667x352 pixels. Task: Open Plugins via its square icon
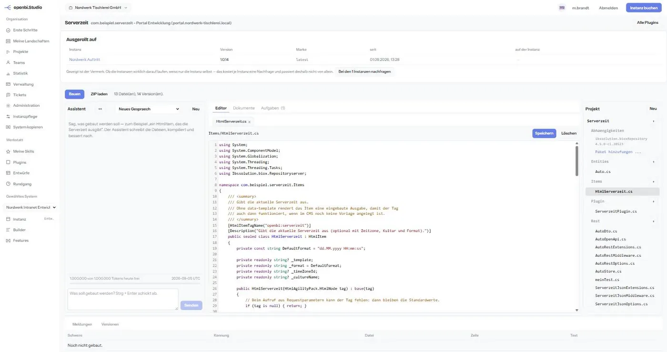8,162
